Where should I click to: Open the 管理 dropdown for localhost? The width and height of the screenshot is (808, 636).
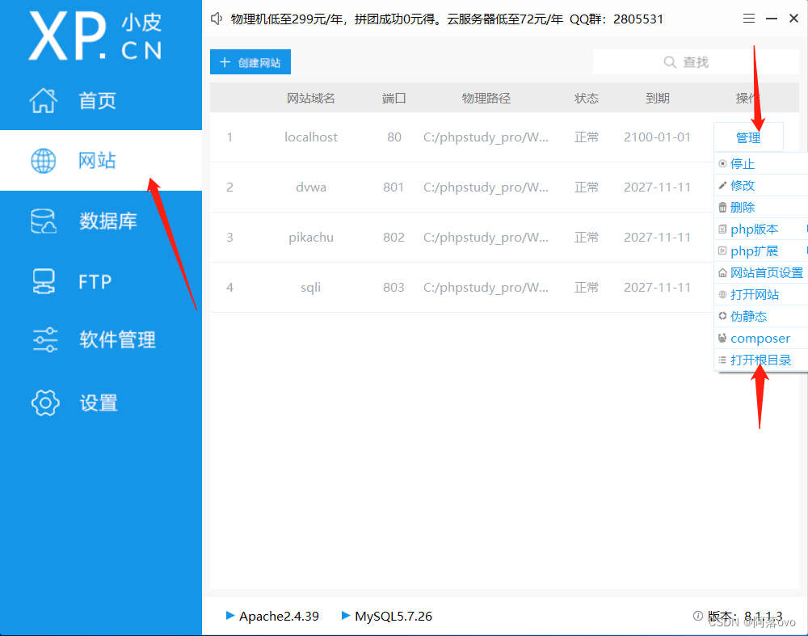click(x=748, y=137)
